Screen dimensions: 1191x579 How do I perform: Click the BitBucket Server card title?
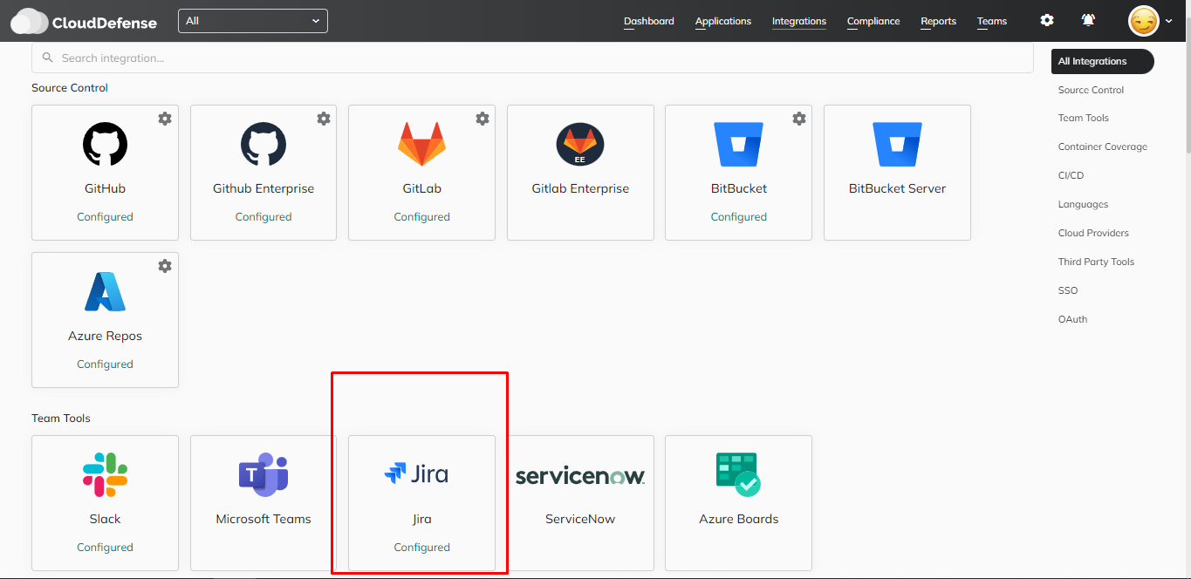[x=897, y=188]
